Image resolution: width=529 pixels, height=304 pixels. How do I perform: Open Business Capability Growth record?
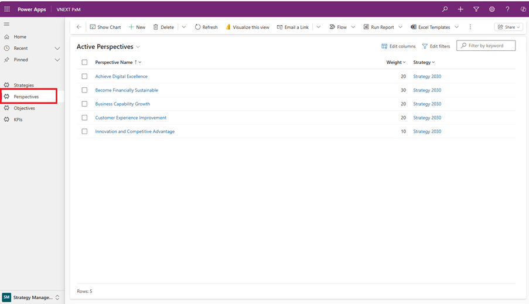122,104
